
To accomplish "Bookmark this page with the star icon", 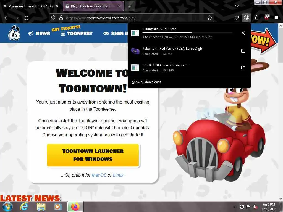I will [209, 18].
